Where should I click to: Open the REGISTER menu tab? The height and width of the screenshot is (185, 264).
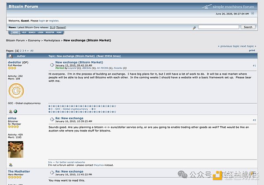(x=50, y=32)
